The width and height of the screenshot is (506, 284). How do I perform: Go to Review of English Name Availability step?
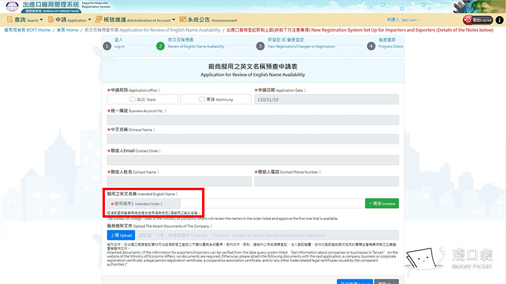196,43
